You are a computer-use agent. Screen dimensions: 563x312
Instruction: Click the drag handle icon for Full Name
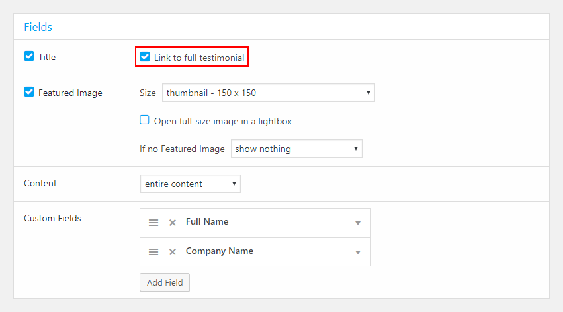[153, 223]
